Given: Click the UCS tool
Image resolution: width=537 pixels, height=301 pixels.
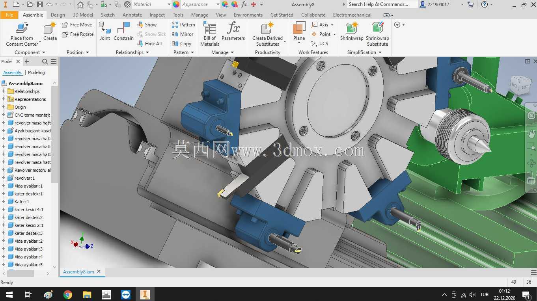Looking at the screenshot, I should tap(320, 44).
